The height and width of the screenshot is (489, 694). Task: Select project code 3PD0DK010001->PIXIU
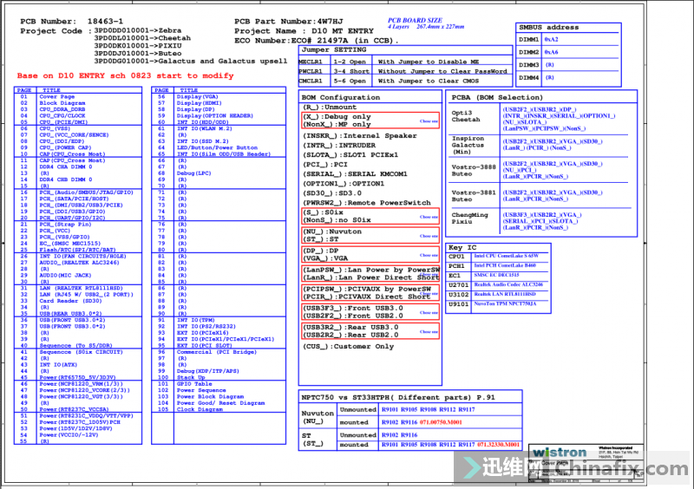tap(138, 46)
